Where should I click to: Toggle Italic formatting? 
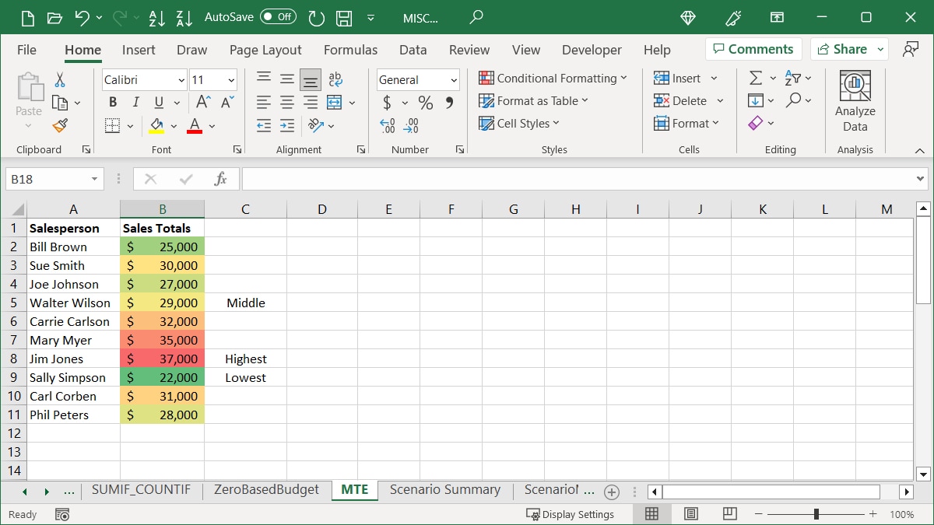[x=135, y=103]
